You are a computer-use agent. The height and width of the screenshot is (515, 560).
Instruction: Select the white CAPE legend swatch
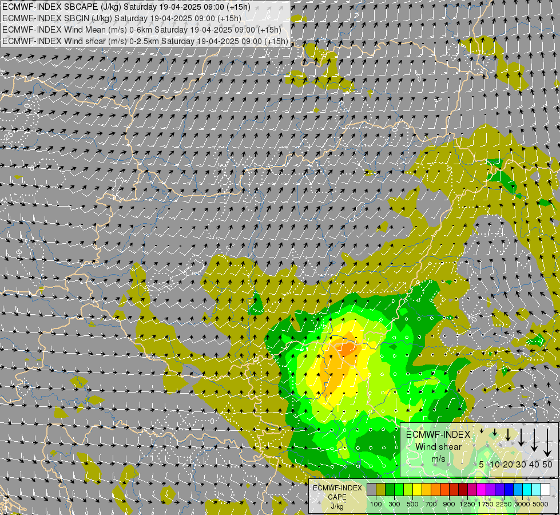point(546,489)
